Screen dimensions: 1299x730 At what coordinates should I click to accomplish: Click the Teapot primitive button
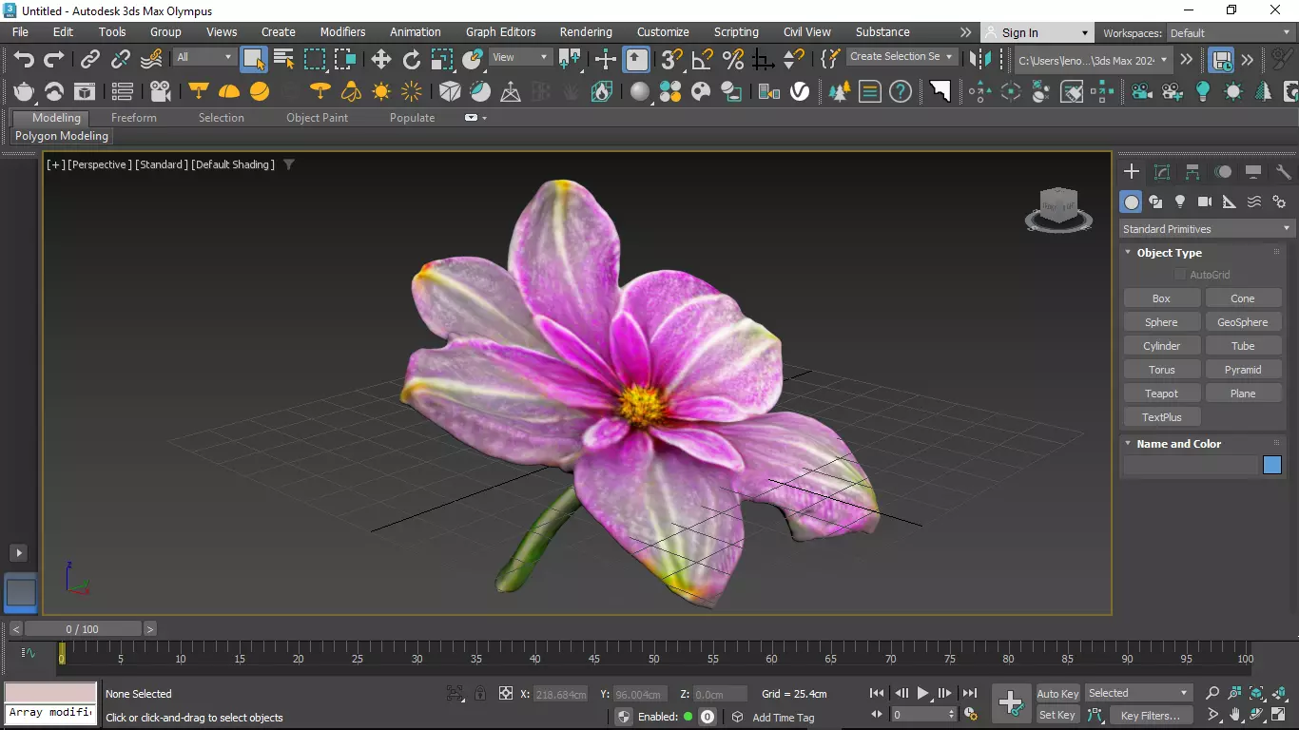coord(1161,394)
